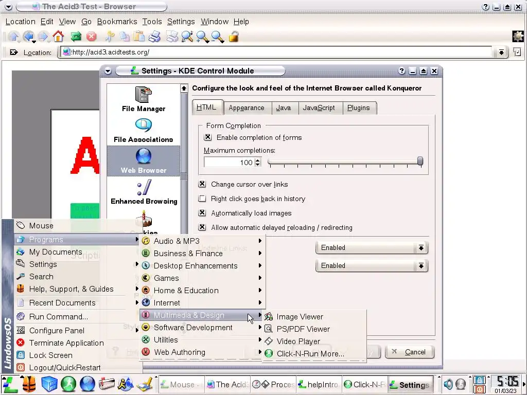527x395 pixels.
Task: Click the LindowsOS L launch button
Action: point(10,384)
